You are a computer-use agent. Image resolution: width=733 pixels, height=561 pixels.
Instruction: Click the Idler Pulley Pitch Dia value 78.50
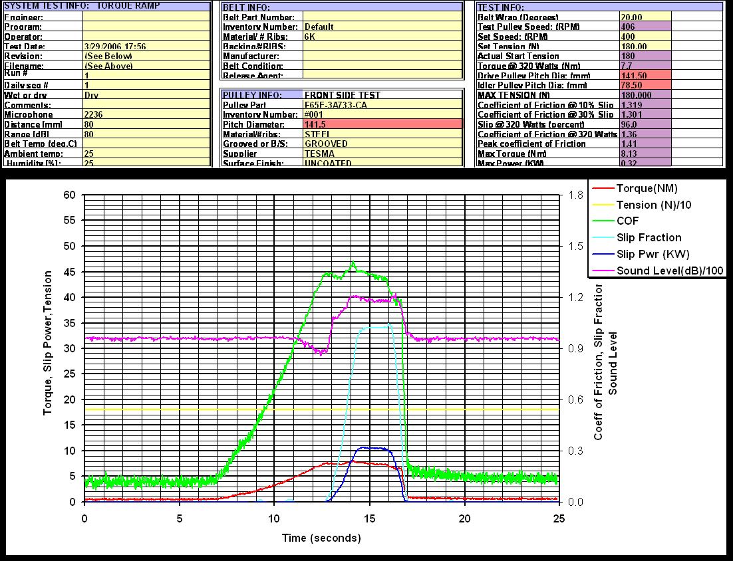644,86
